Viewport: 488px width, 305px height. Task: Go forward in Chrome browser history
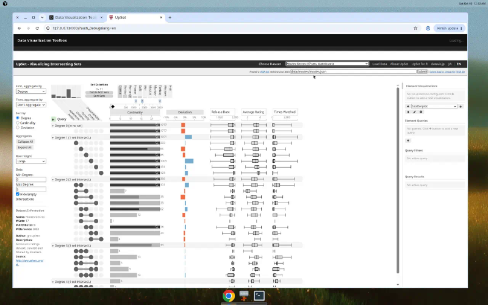pos(28,28)
